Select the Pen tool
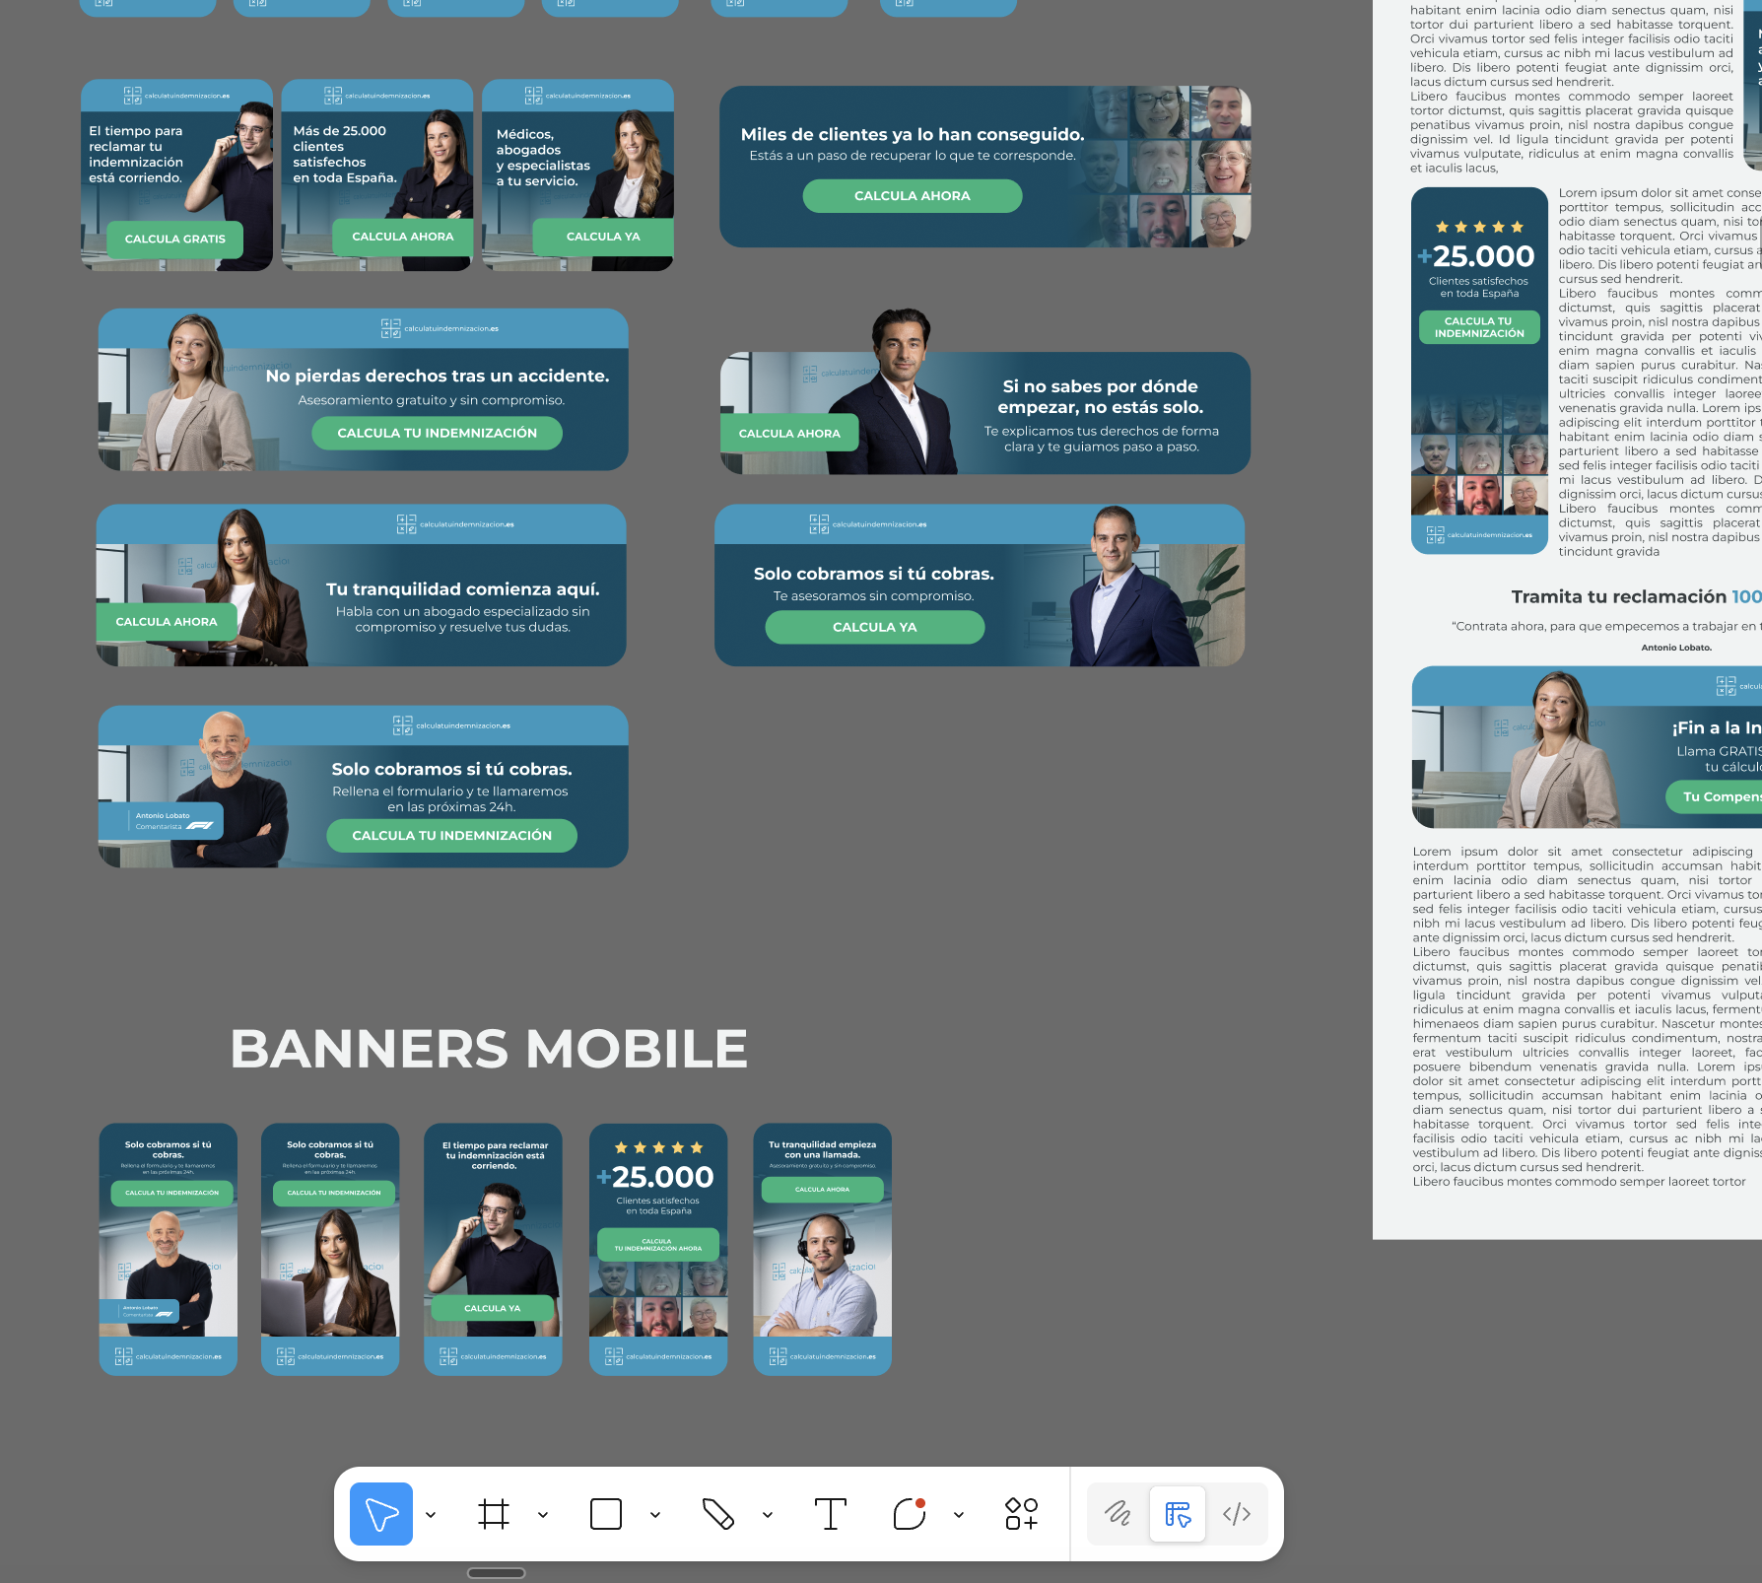1762x1583 pixels. pos(718,1513)
